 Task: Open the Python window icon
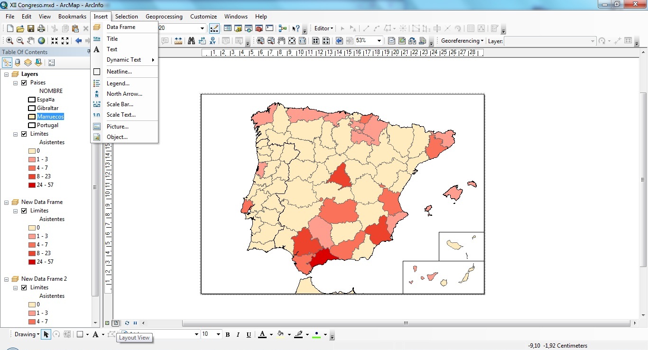pyautogui.click(x=269, y=28)
